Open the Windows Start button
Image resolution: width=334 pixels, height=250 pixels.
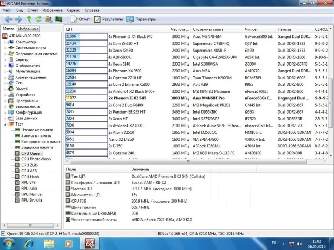click(8, 244)
